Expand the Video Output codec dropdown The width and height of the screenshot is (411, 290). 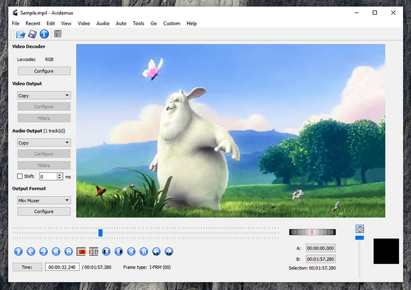click(44, 95)
